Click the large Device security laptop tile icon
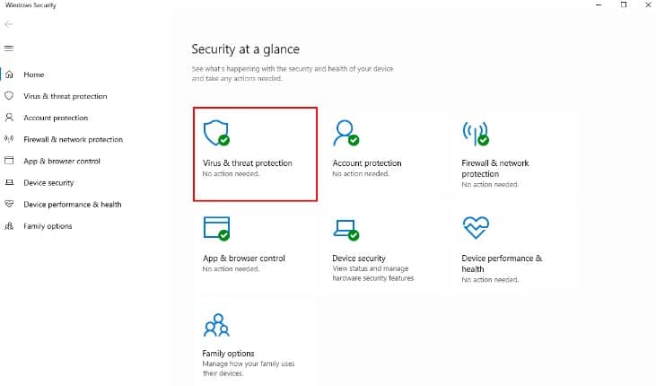Screen dimensions: 656x386 point(346,230)
